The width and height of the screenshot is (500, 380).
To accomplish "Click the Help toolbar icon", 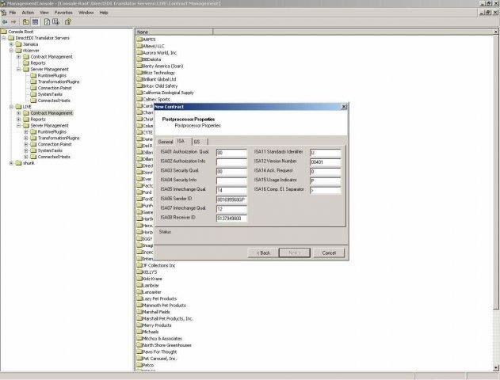I will pos(67,22).
